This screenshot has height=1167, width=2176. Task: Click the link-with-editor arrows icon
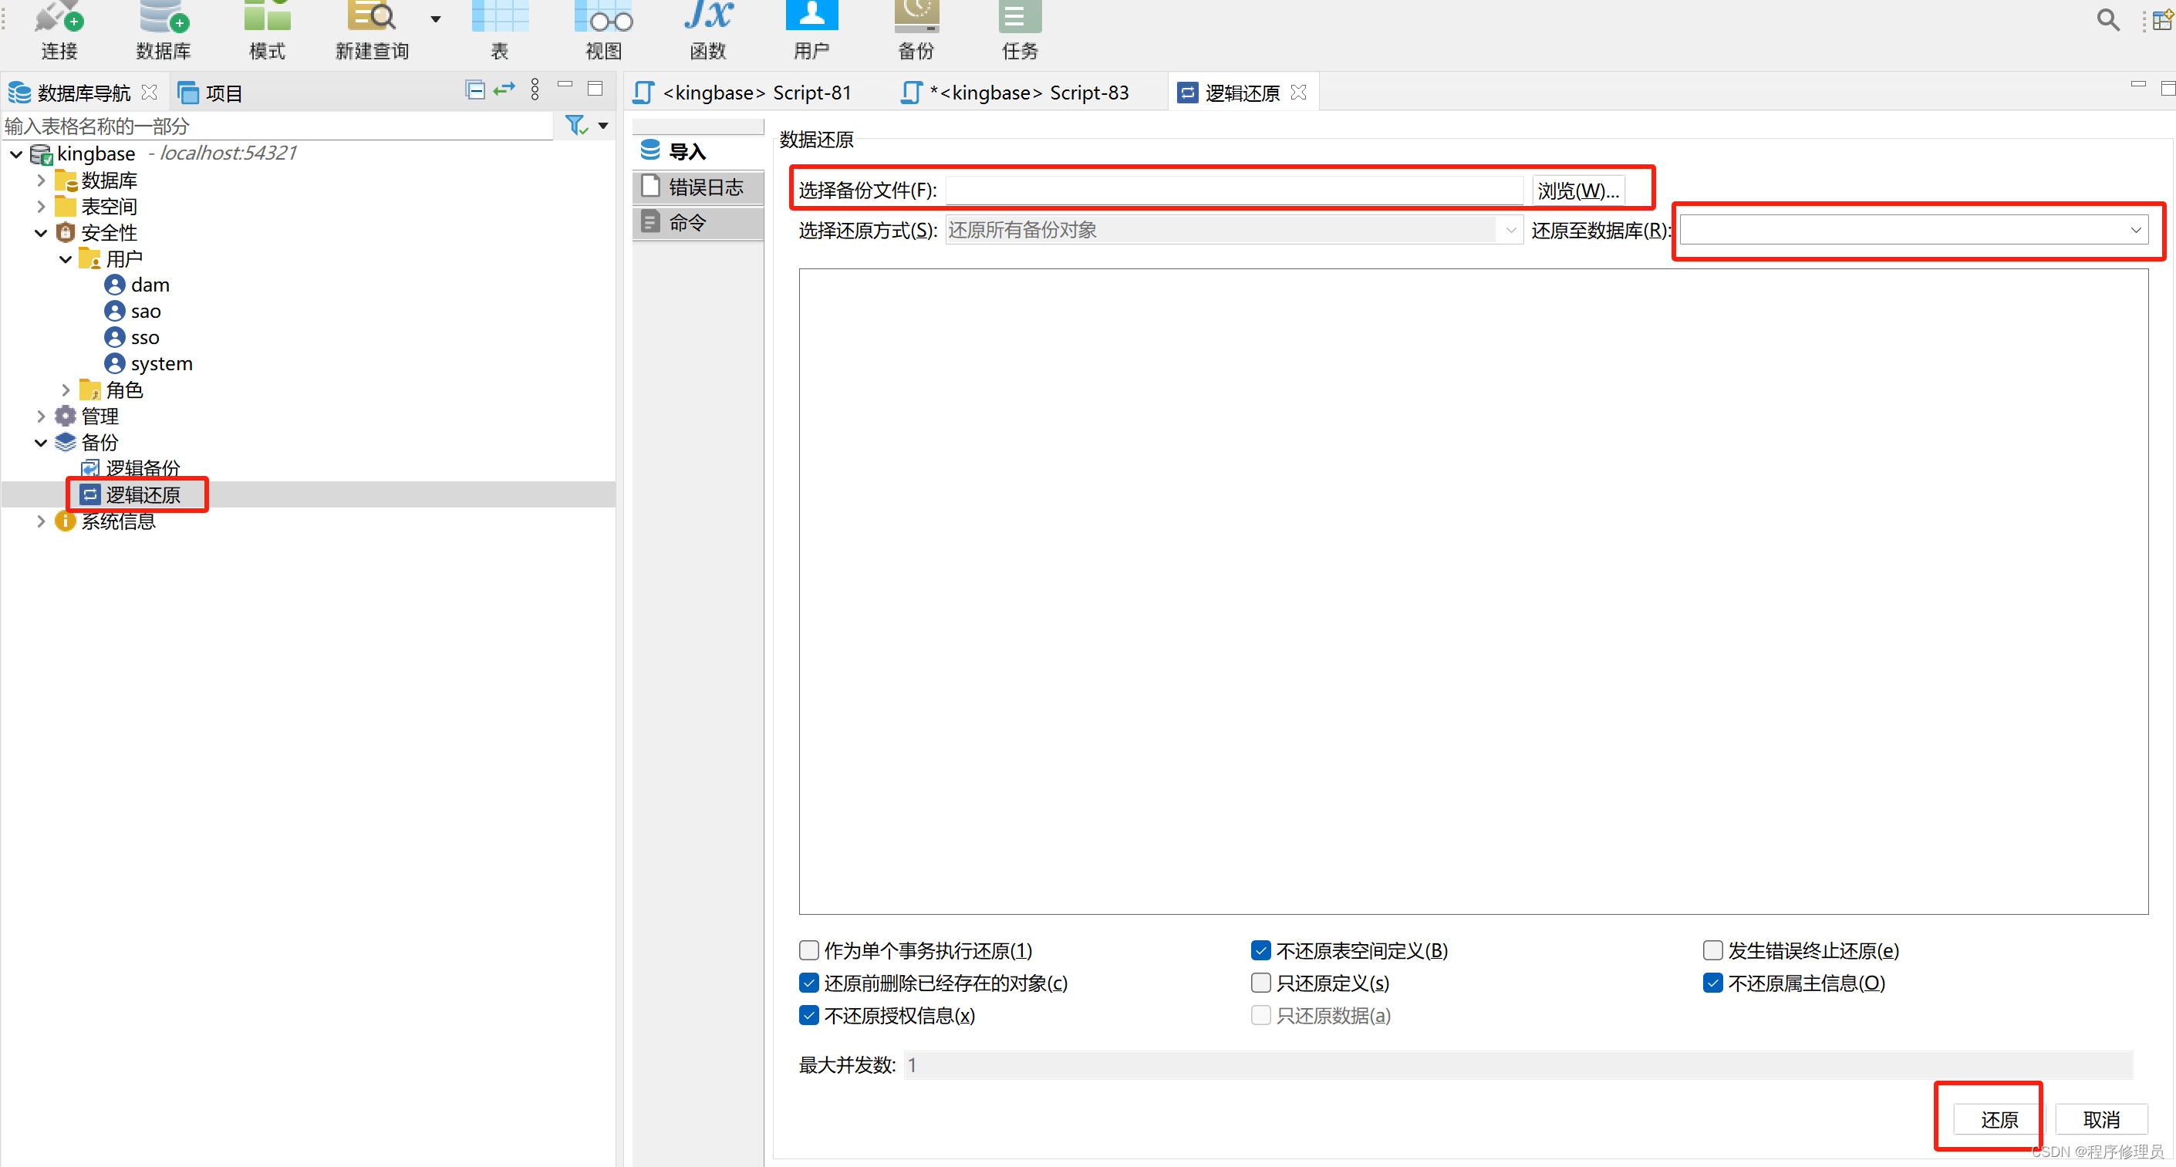[504, 89]
